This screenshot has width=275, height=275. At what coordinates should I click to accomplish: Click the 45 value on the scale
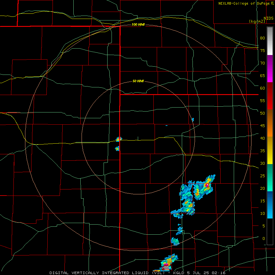point(262,126)
